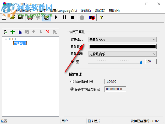Click 位置 in status bar
The width and height of the screenshot is (165, 124).
point(4,121)
